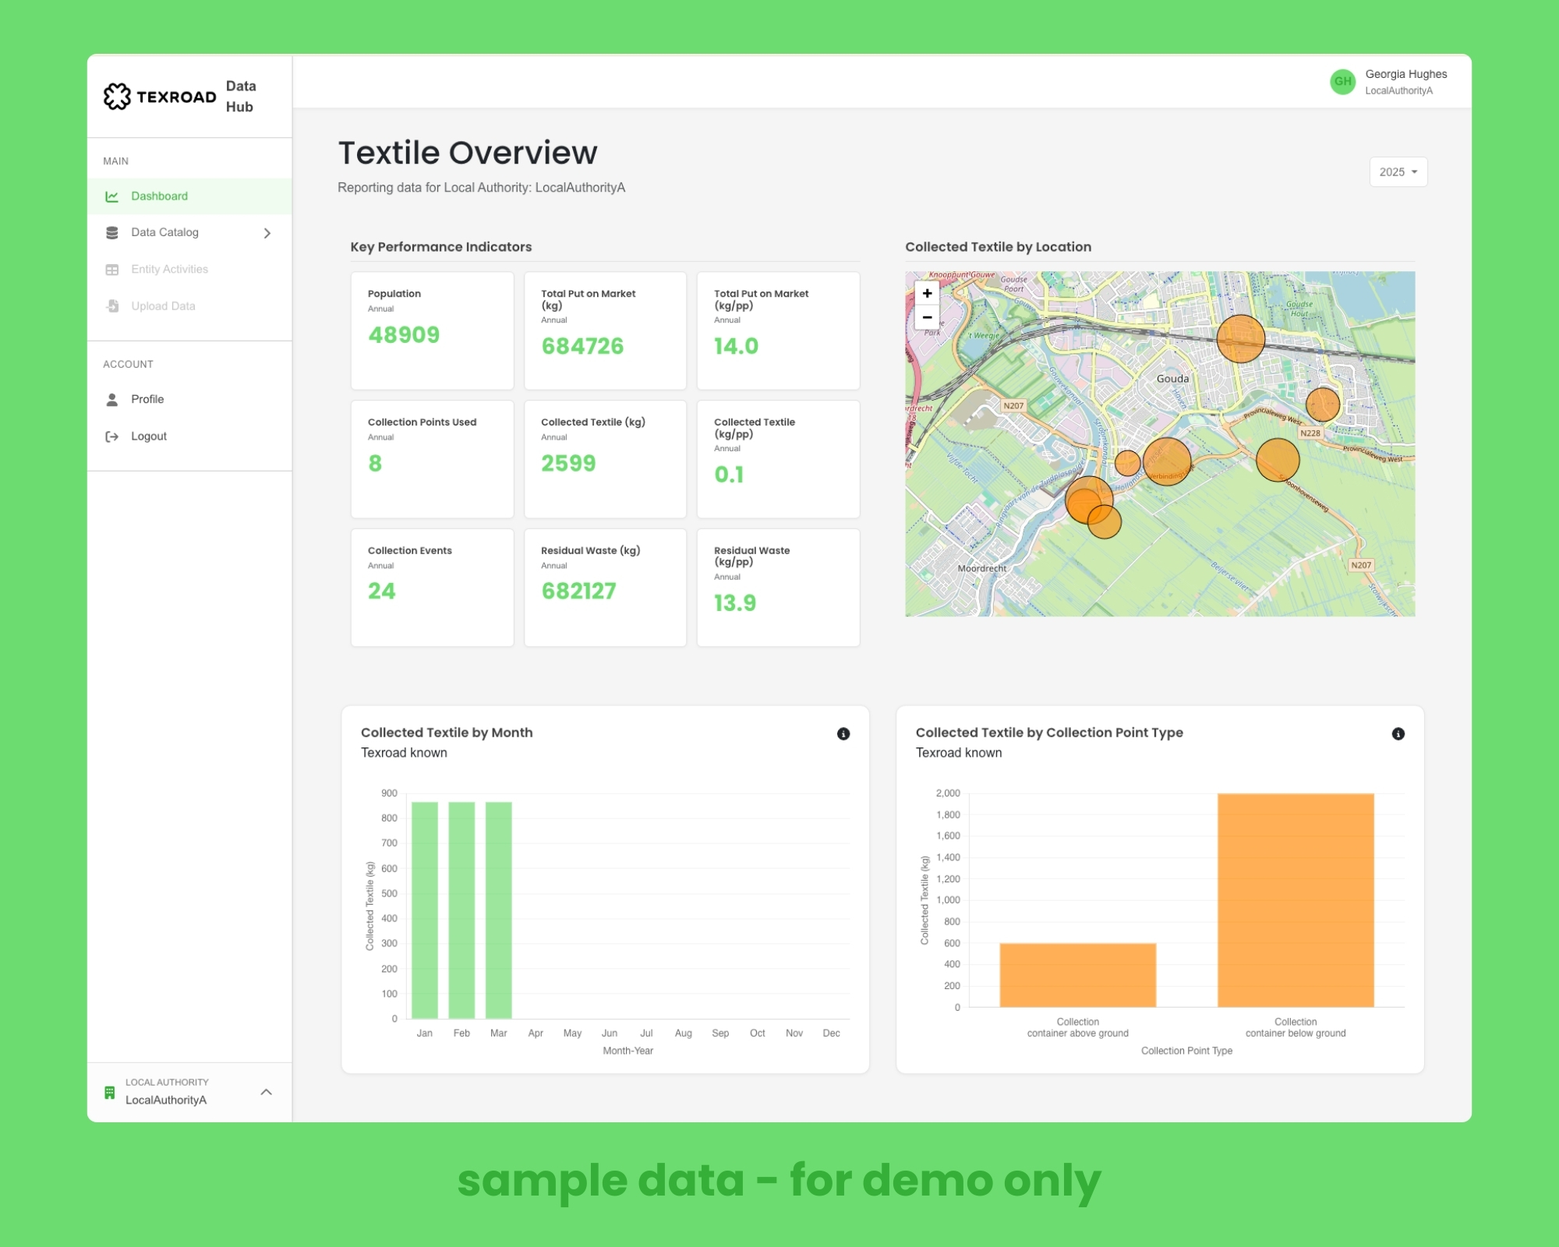The image size is (1559, 1247).
Task: Click the Entity Activities table icon
Action: [112, 270]
